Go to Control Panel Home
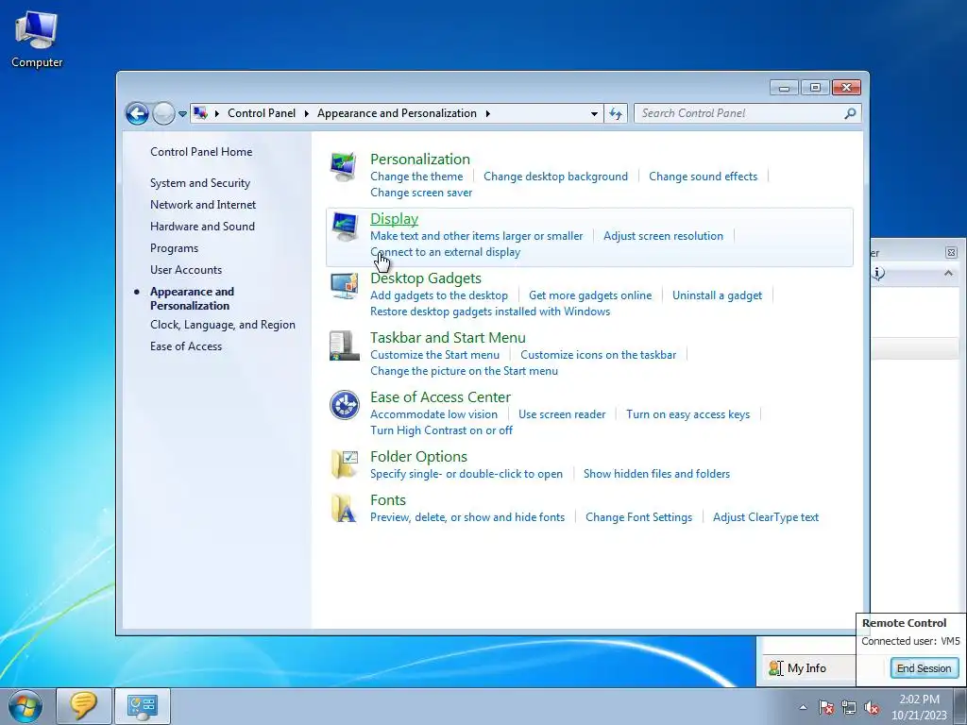Image resolution: width=967 pixels, height=725 pixels. click(x=201, y=152)
